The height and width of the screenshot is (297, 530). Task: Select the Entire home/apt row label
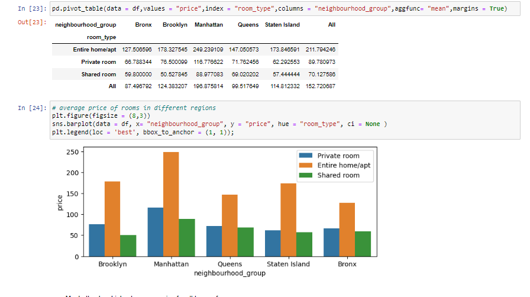pos(94,50)
